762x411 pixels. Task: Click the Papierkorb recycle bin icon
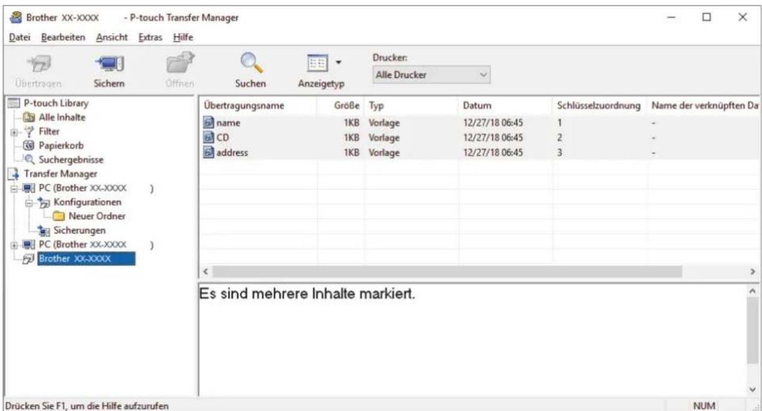coord(28,145)
